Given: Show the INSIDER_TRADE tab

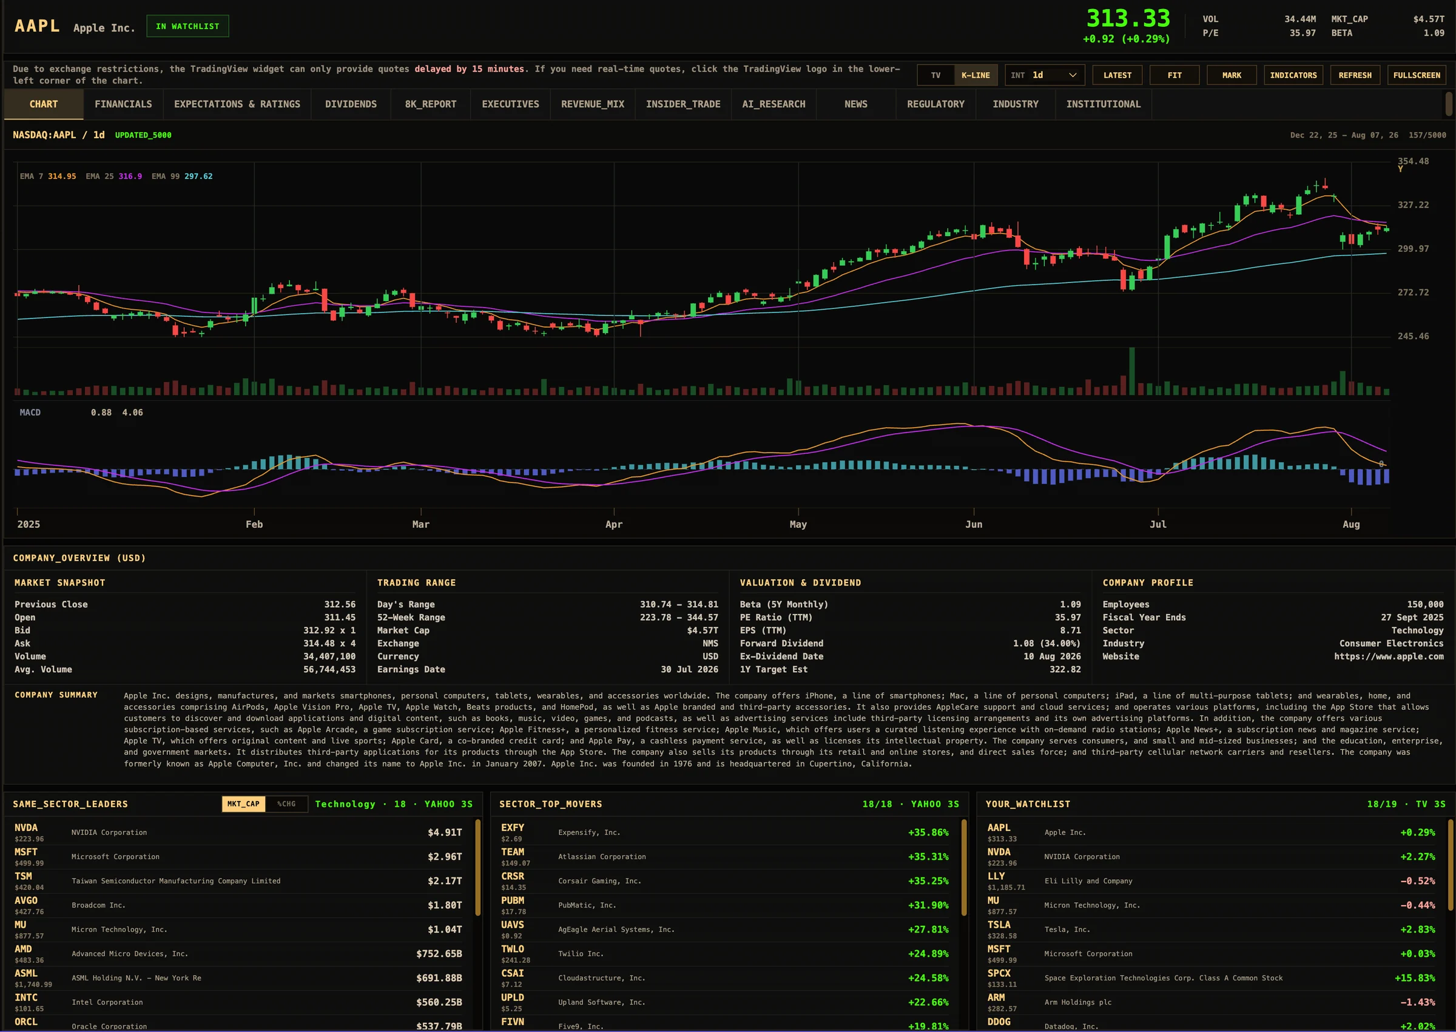Looking at the screenshot, I should click(x=683, y=104).
